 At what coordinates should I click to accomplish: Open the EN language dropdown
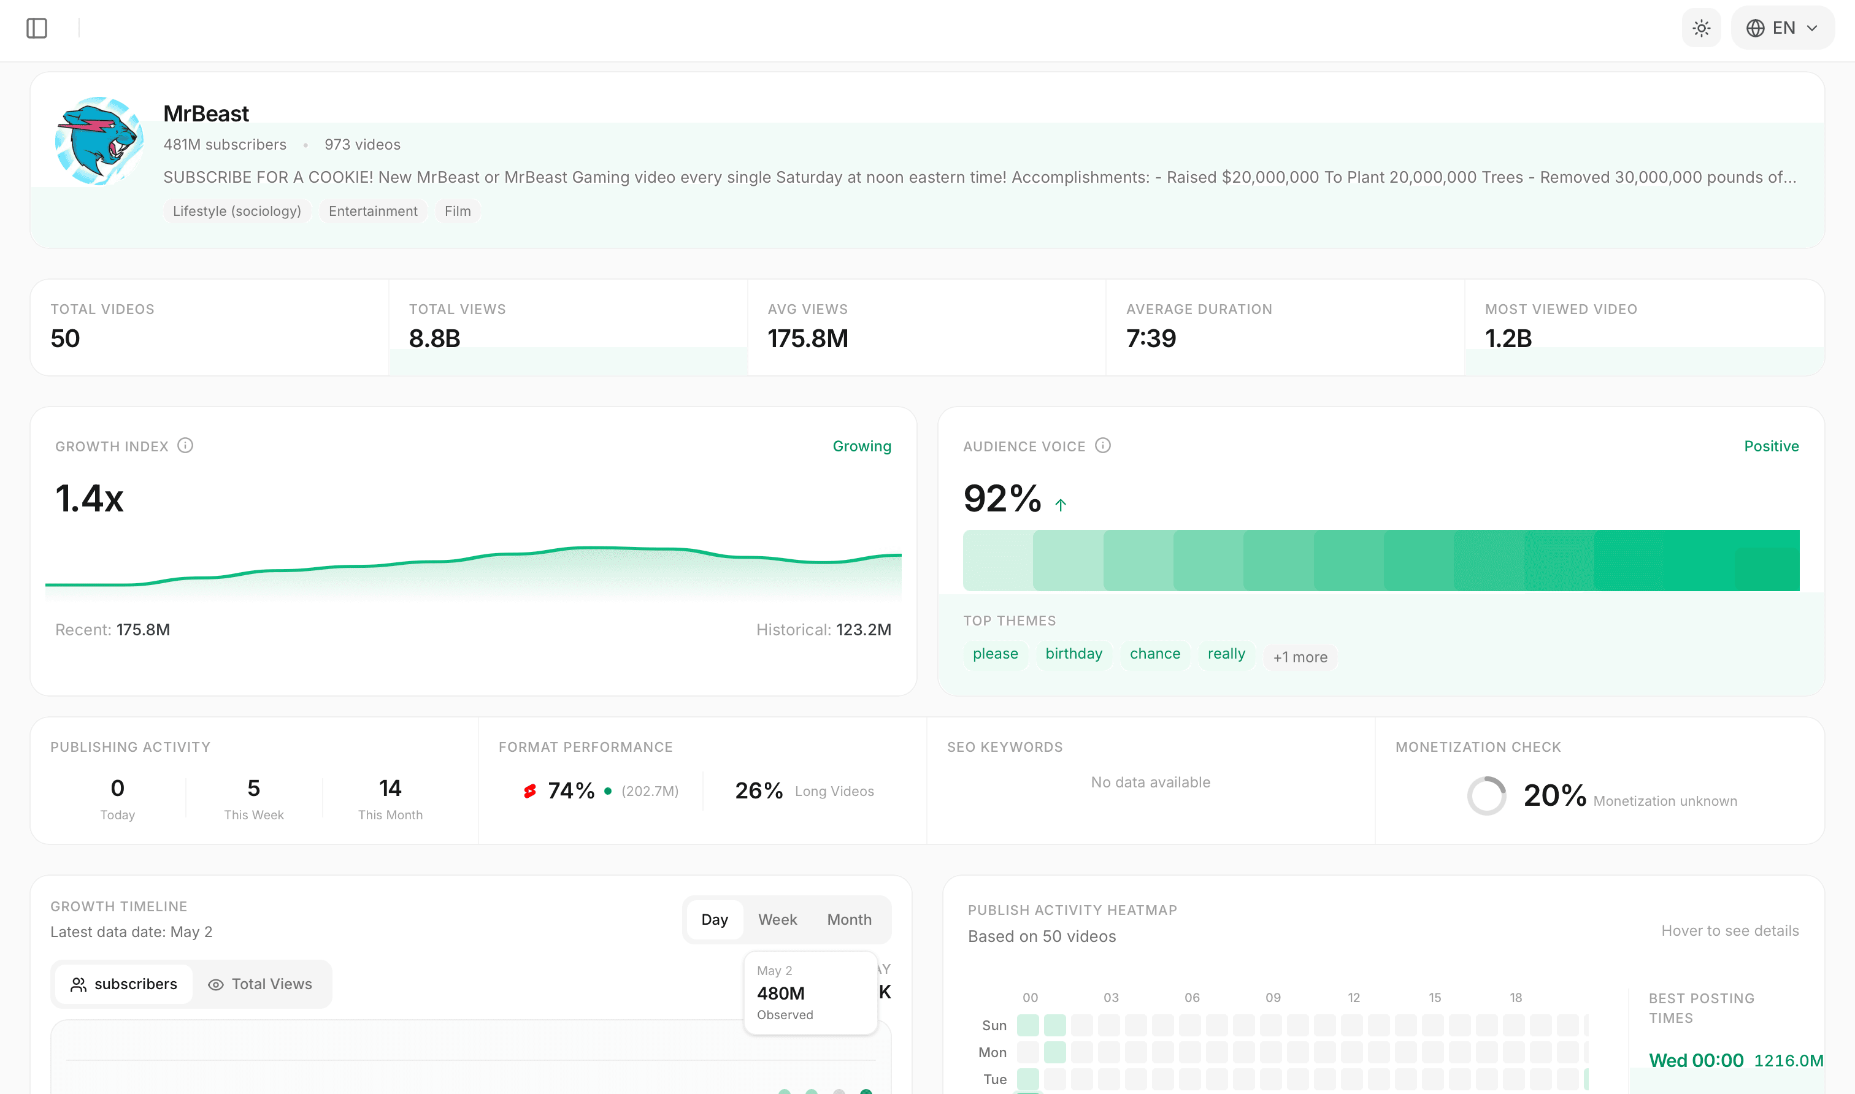[x=1782, y=28]
